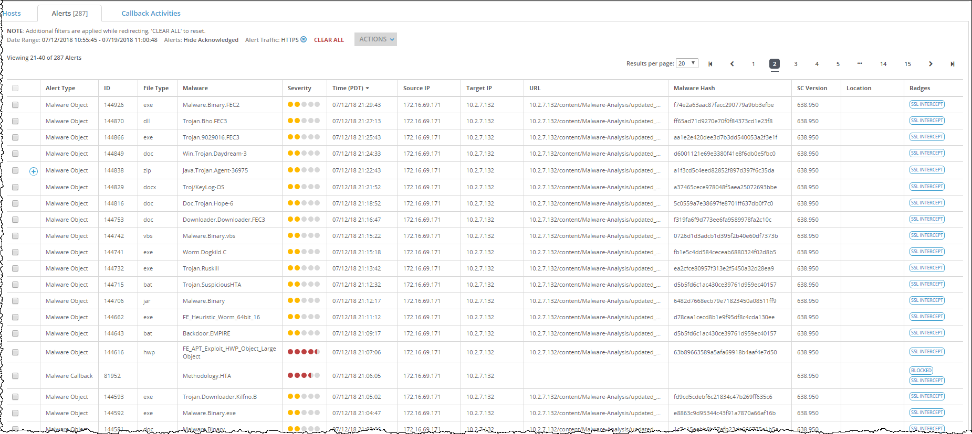The image size is (972, 434).
Task: Go to results page 3
Action: point(796,64)
